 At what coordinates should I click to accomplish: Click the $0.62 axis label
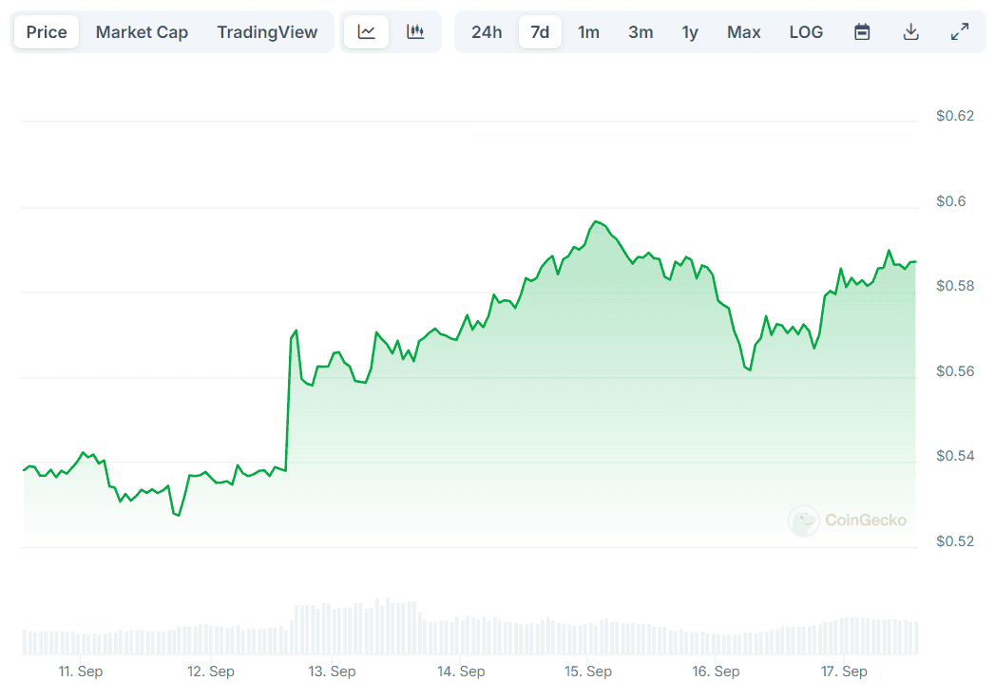click(x=954, y=115)
